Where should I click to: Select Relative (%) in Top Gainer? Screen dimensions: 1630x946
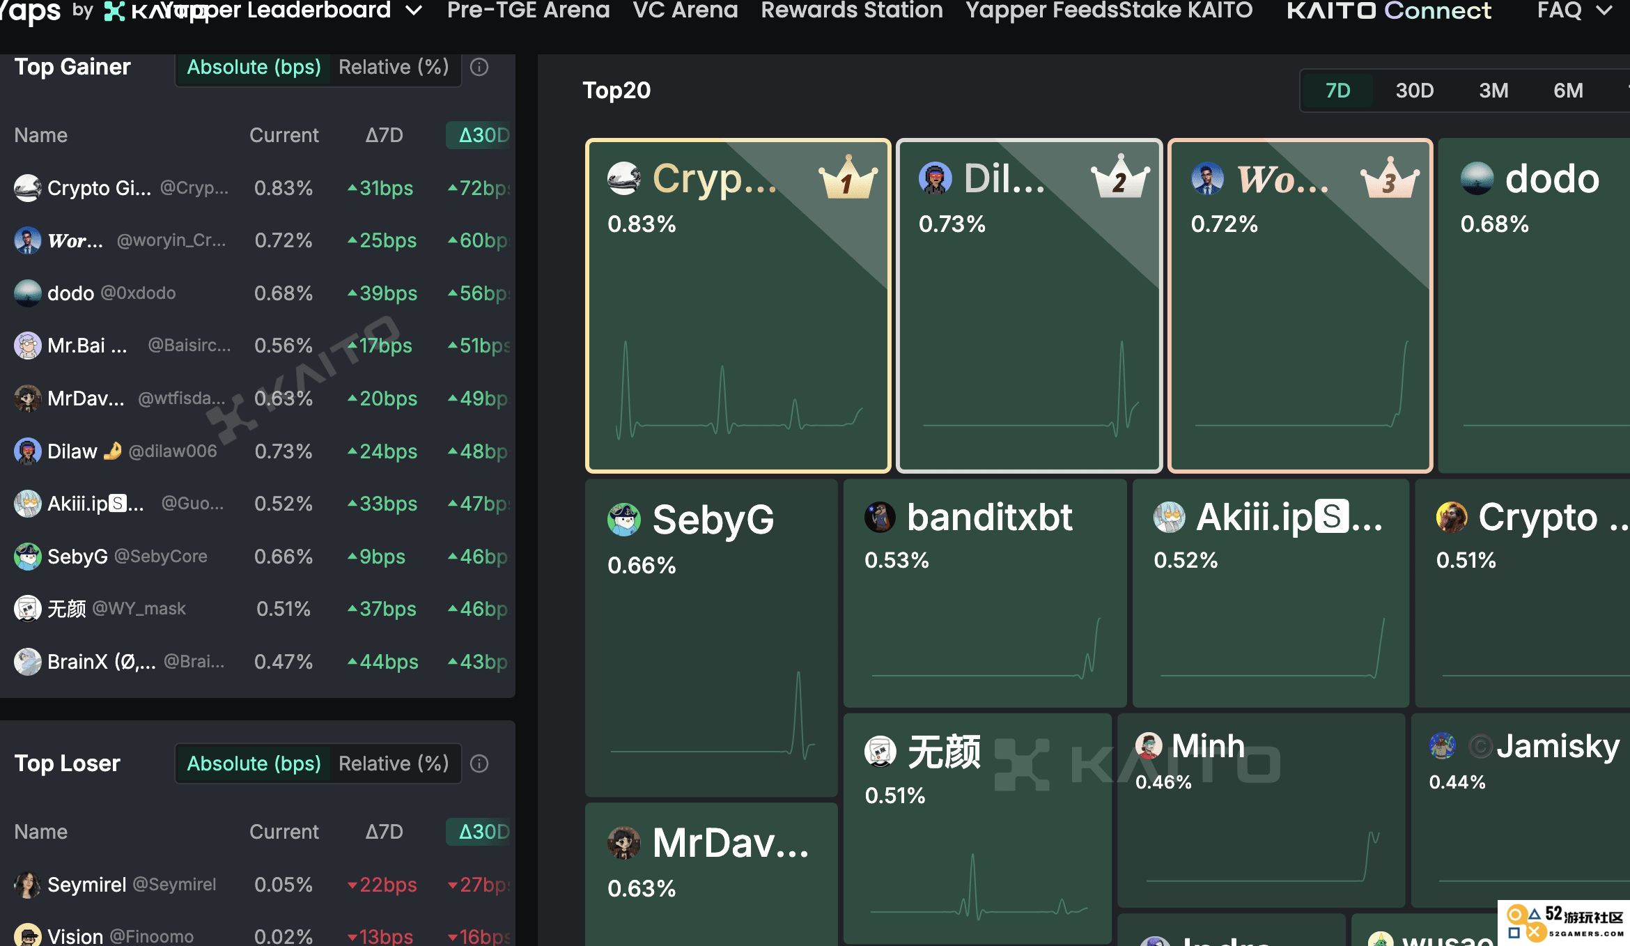394,68
